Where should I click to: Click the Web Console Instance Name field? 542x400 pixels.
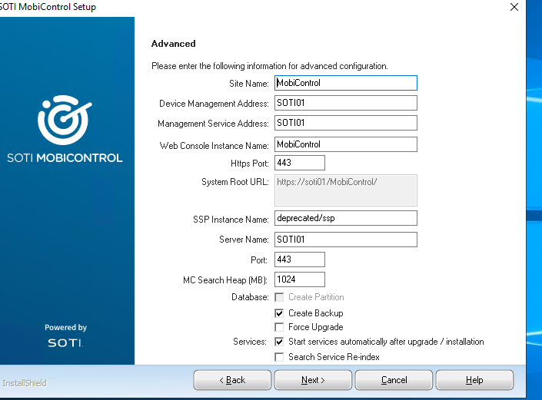[x=345, y=144]
